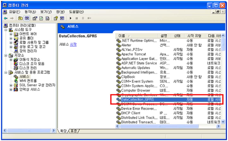Viewport: 228px width, 141px height.
Task: Click the Export List toolbar icon
Action: pos(48,18)
